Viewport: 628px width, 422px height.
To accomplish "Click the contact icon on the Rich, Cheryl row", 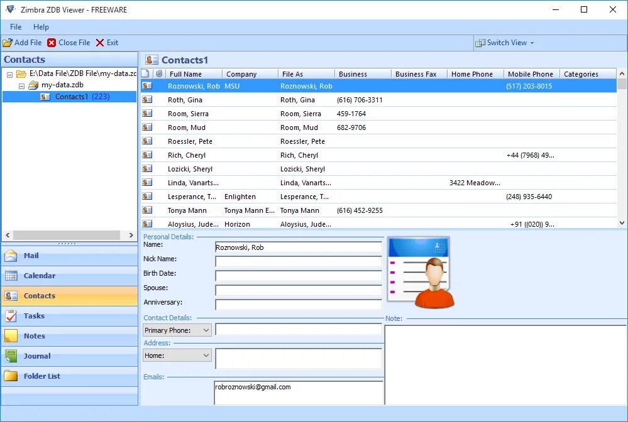I will [x=147, y=154].
